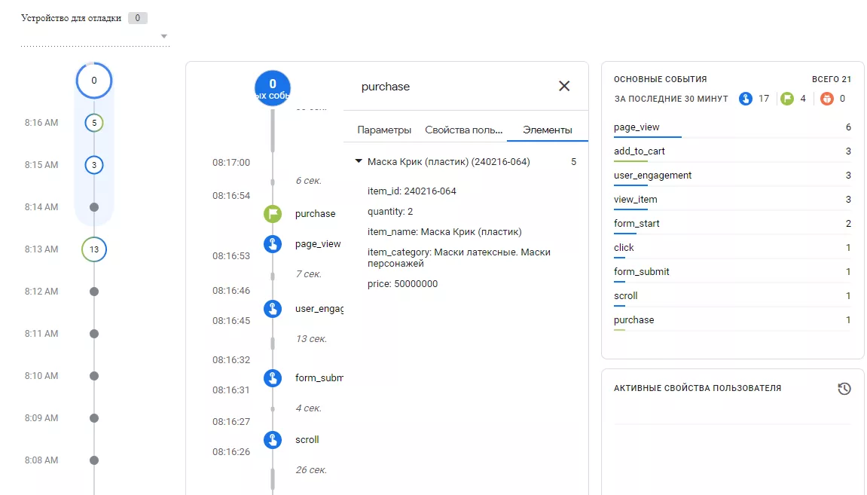Image resolution: width=867 pixels, height=495 pixels.
Task: Select the 8:09 AM timeline dot
Action: [94, 418]
